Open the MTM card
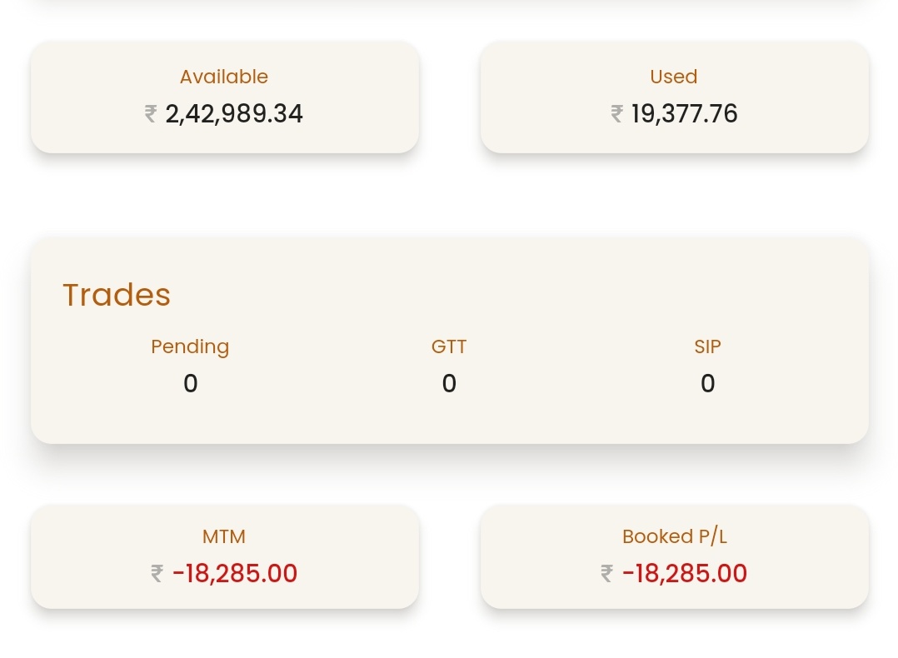Viewport: 898px width, 658px height. coord(225,556)
